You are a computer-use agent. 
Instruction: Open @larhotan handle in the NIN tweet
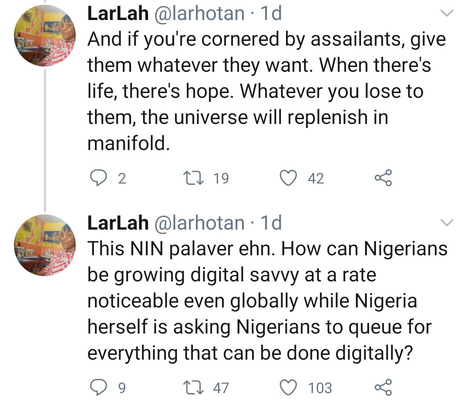200,223
